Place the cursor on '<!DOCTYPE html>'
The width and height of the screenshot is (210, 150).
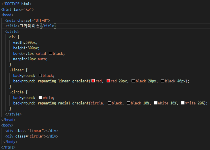tap(16, 4)
